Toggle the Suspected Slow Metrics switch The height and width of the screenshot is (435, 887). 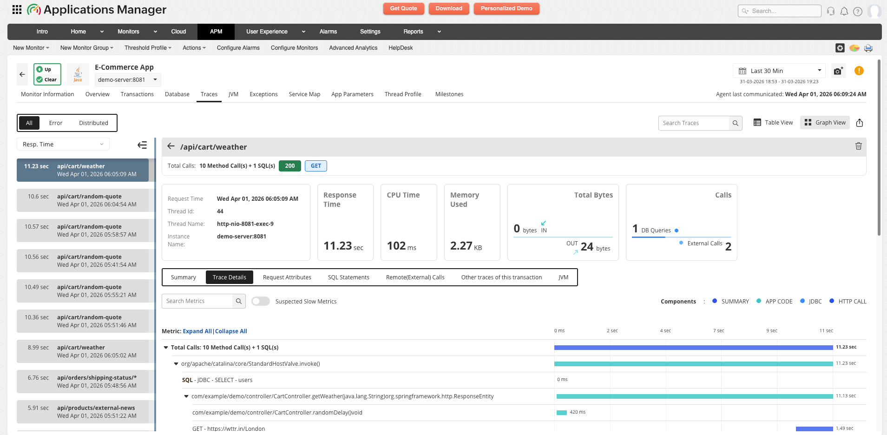click(261, 301)
